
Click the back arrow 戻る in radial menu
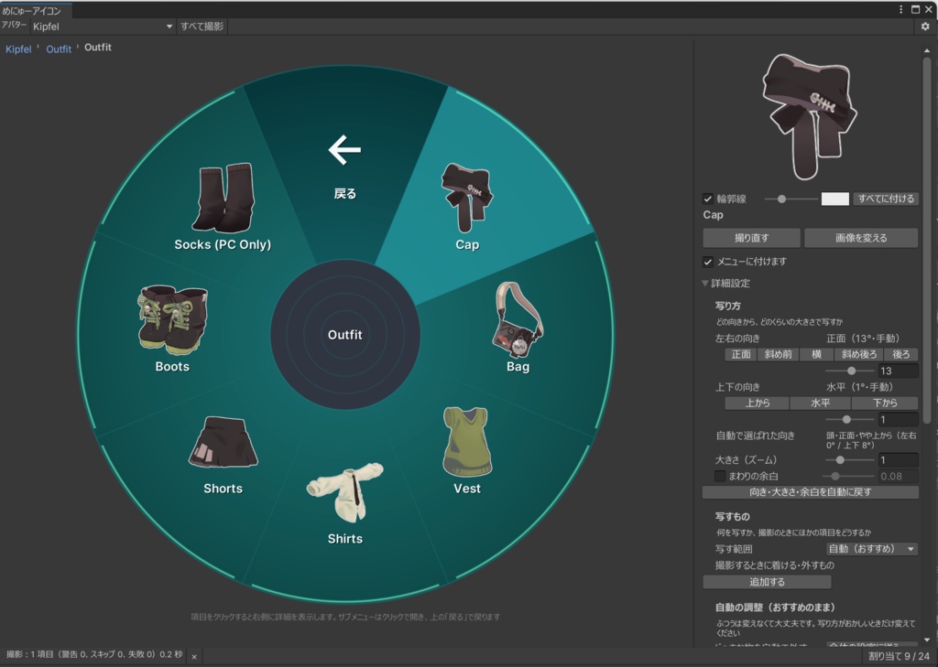click(344, 167)
